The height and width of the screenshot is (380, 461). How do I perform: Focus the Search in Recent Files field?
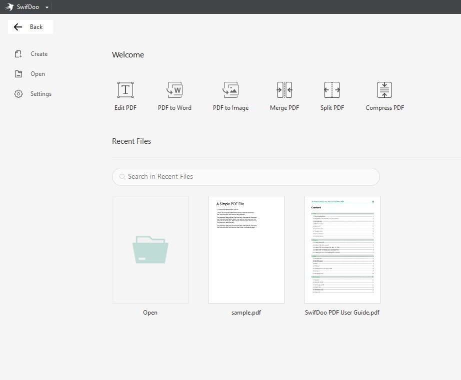[246, 177]
